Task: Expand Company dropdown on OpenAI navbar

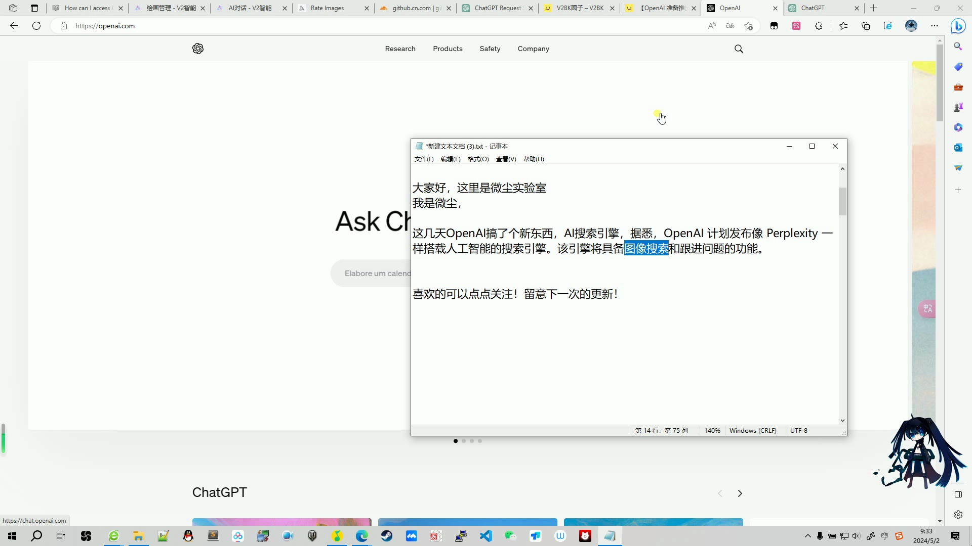Action: point(533,48)
